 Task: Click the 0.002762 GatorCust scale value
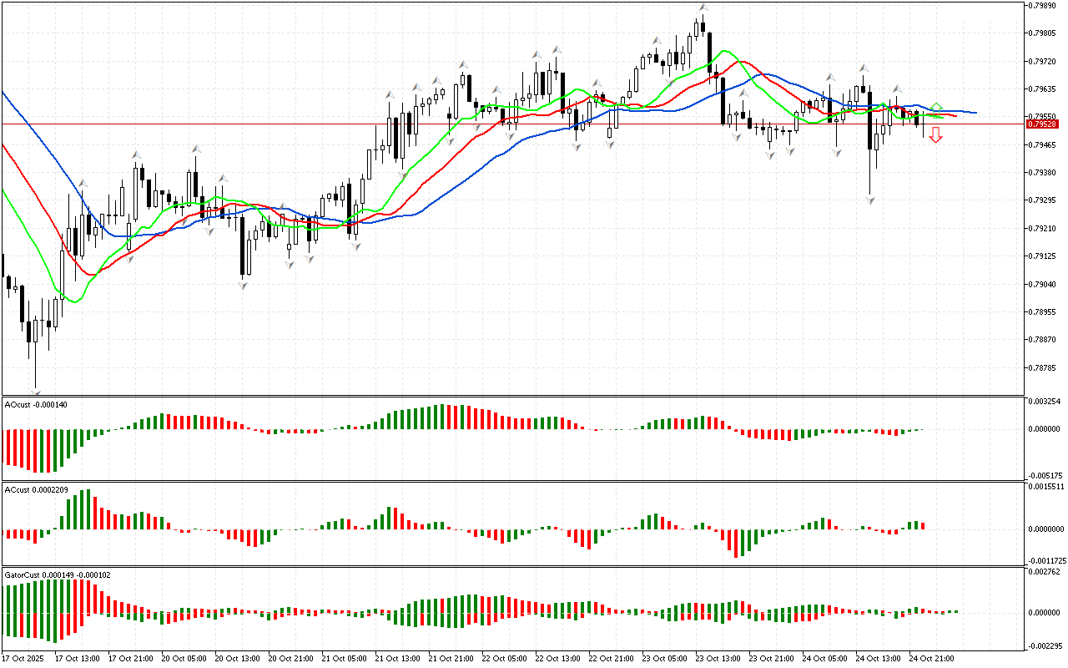1042,572
